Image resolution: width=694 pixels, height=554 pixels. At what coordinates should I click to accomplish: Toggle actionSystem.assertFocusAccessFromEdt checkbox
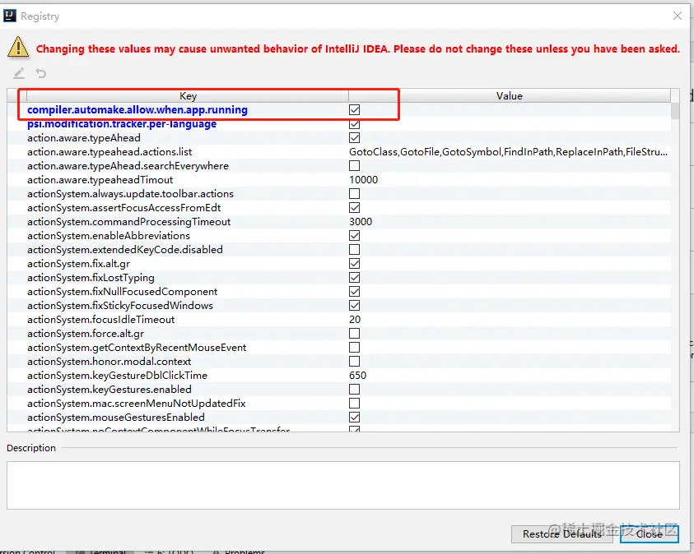tap(354, 208)
